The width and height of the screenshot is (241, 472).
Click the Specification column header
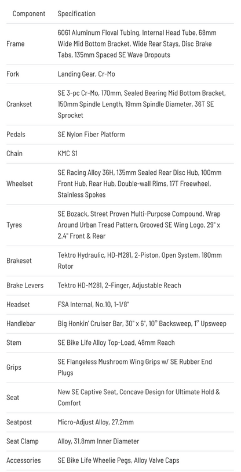76,13
